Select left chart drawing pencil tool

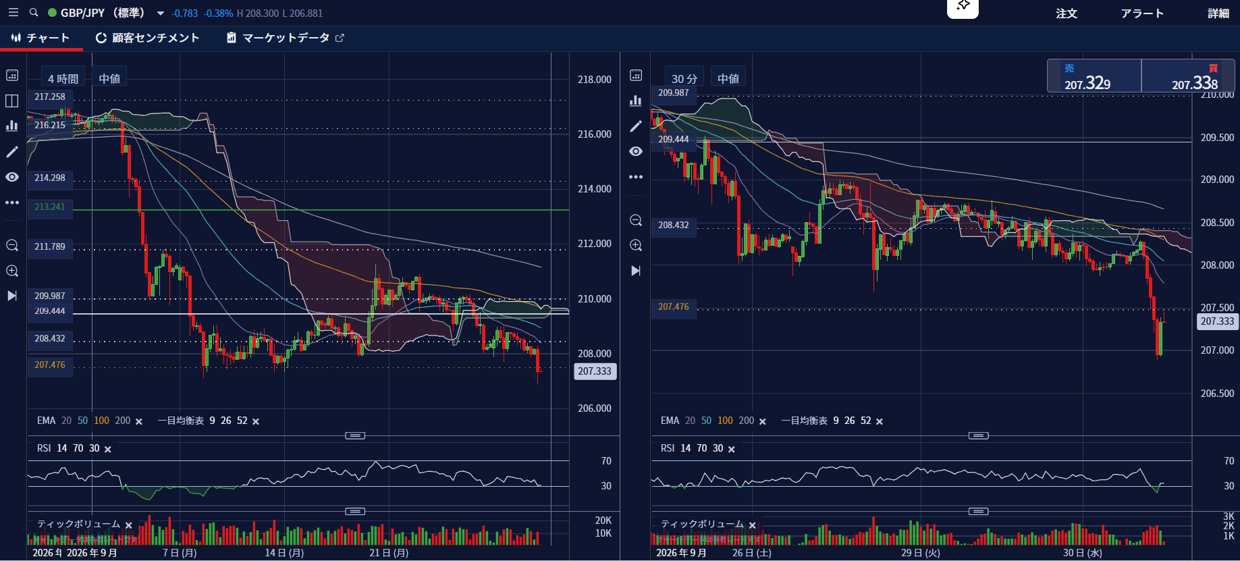pyautogui.click(x=12, y=152)
